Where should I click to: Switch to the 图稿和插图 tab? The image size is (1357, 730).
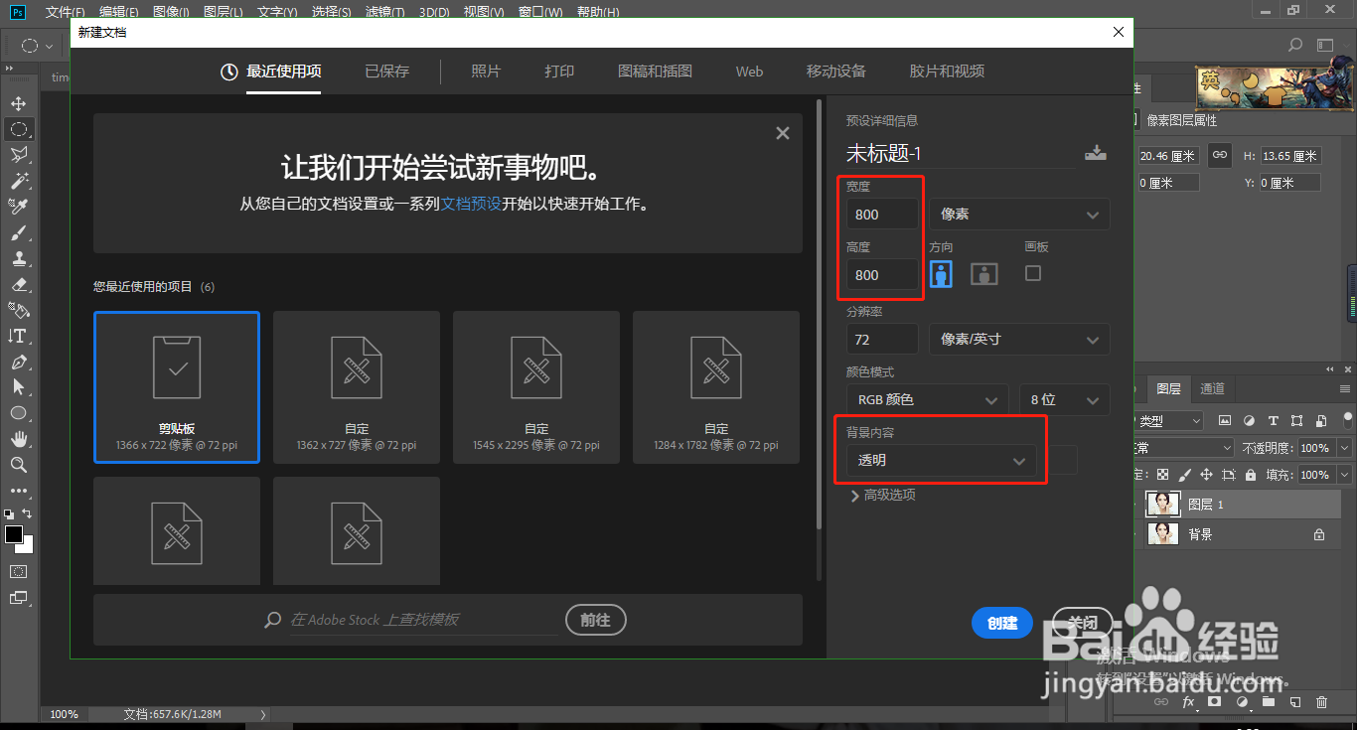pos(655,72)
